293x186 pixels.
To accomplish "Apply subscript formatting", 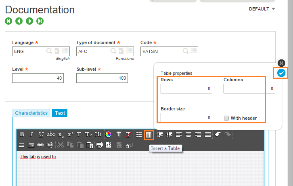I will coord(61,135).
